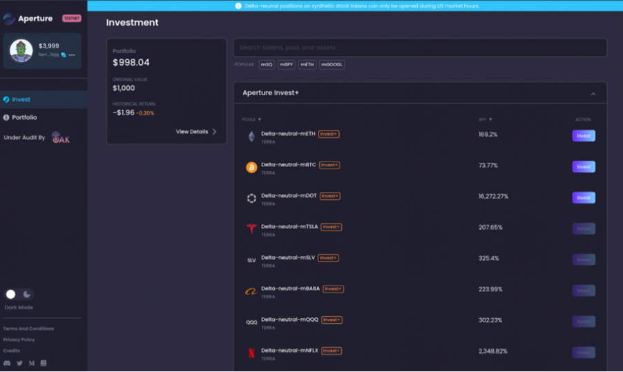Click disabled Invest button for mQQQ
Viewport: 623px width, 372px height.
(584, 322)
